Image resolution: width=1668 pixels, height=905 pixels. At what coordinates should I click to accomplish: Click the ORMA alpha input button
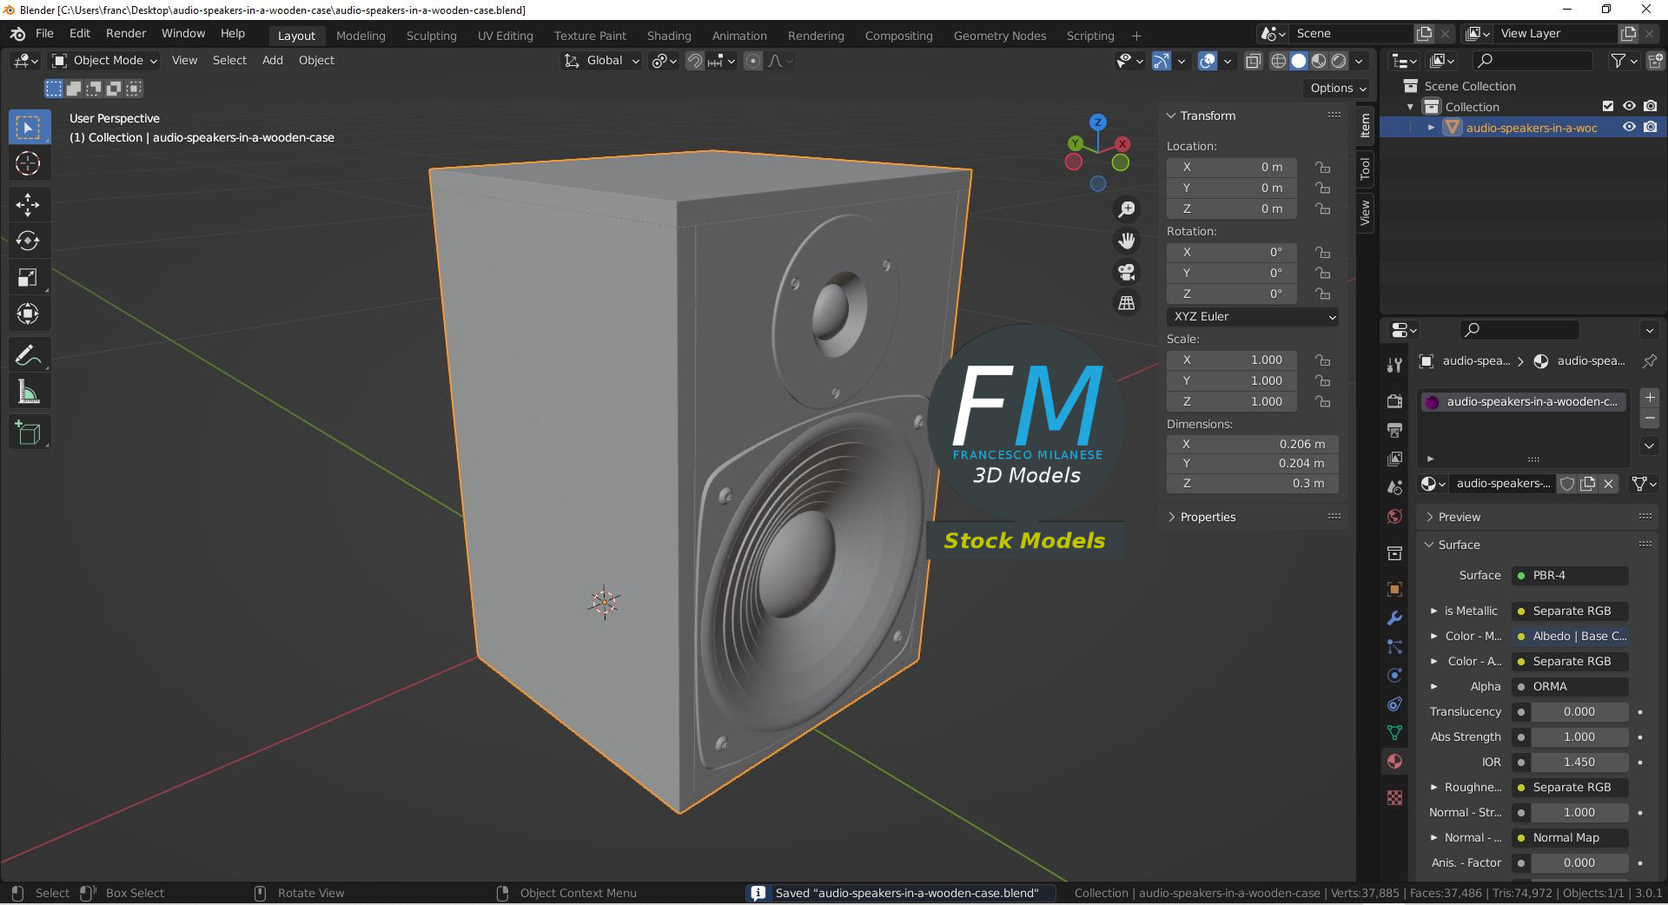[1571, 686]
